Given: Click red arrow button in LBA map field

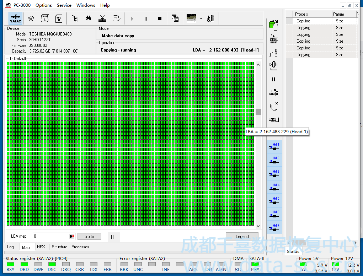Looking at the screenshot, I should pyautogui.click(x=72, y=237).
